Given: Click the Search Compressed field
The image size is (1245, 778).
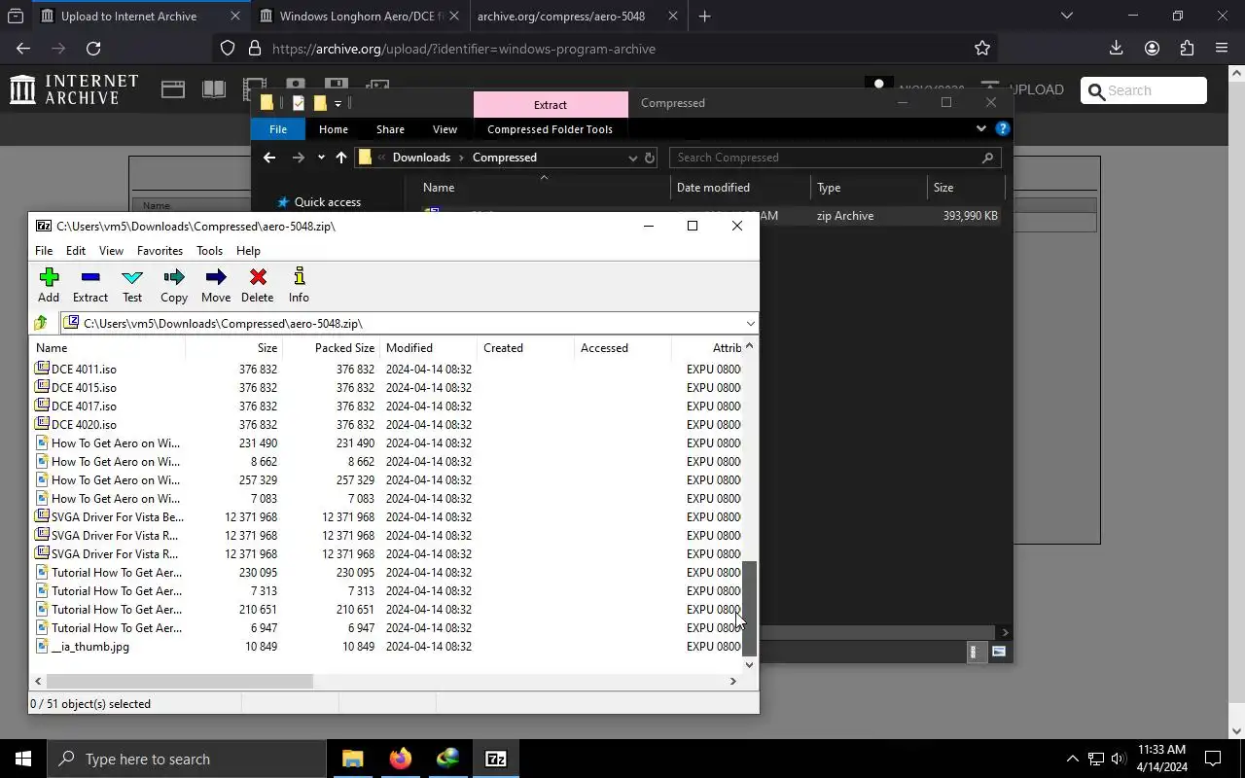Looking at the screenshot, I should (x=835, y=158).
